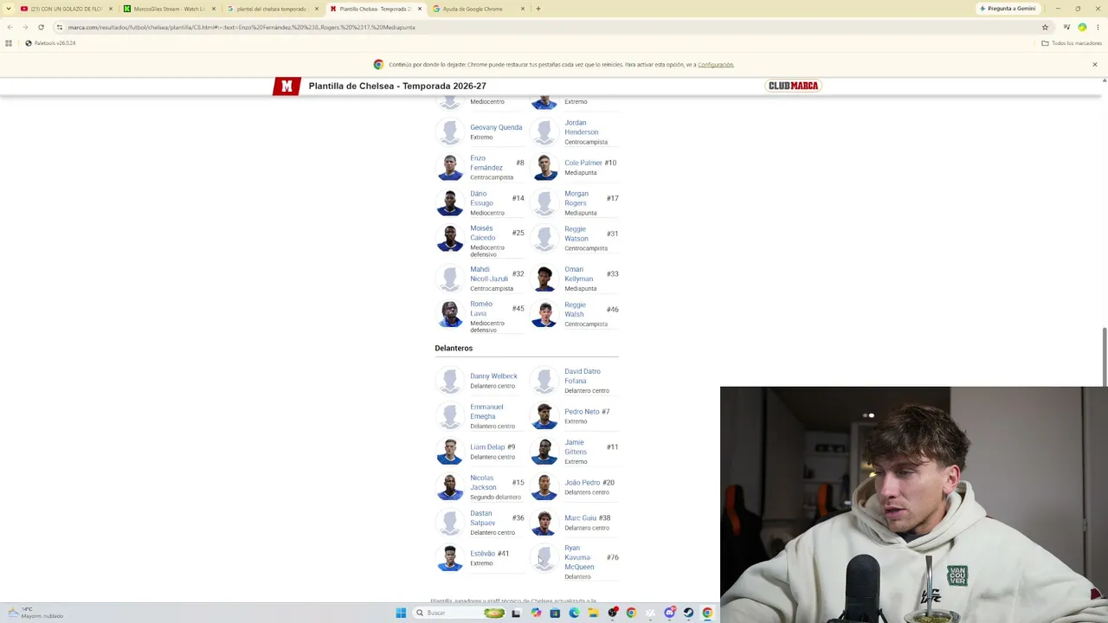Click Pedro Neto's name
Image resolution: width=1108 pixels, height=623 pixels.
582,412
